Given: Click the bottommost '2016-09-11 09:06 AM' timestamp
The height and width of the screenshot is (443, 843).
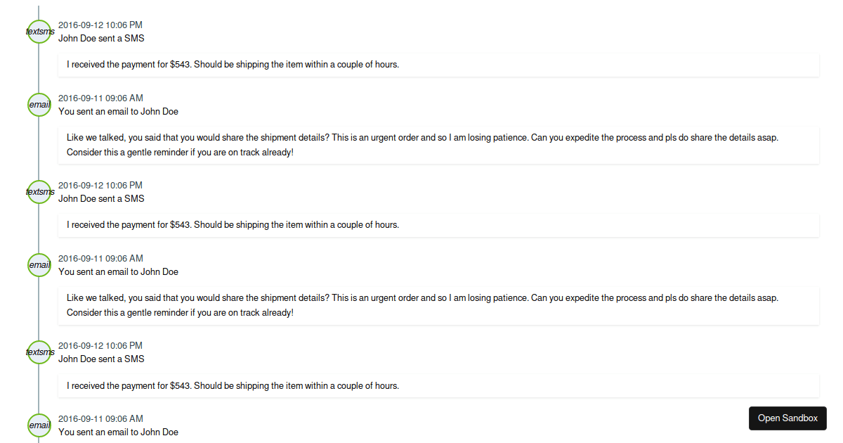Looking at the screenshot, I should tap(100, 418).
